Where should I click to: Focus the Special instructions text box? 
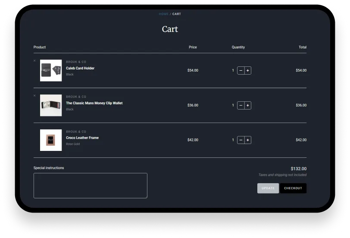[91, 185]
